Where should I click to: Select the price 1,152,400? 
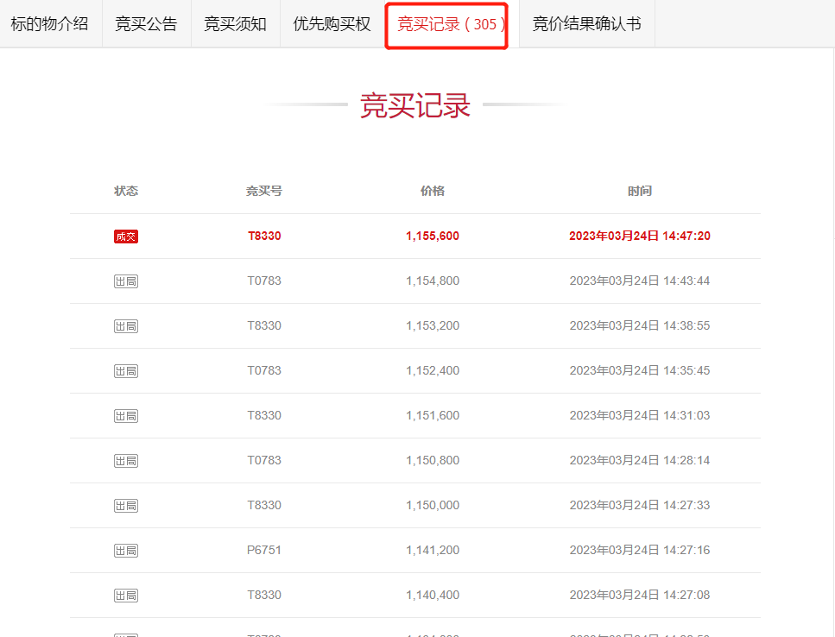coord(433,370)
